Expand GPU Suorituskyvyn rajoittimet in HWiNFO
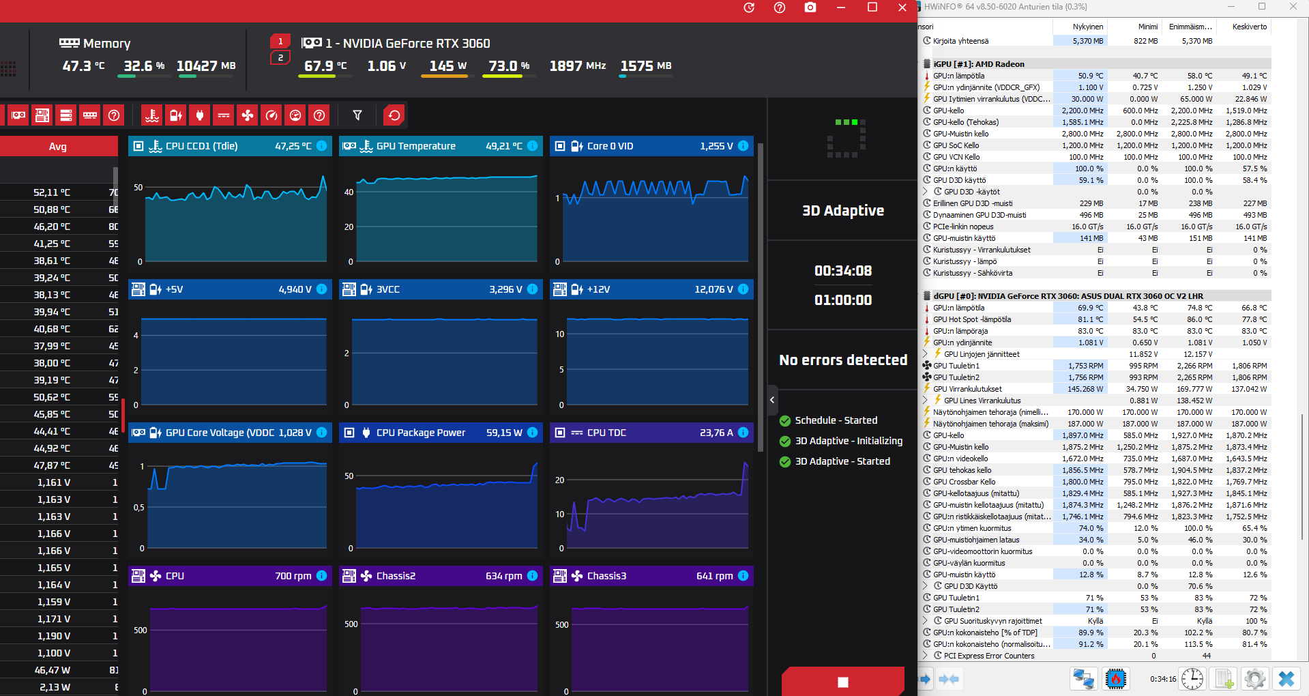1309x696 pixels. pyautogui.click(x=926, y=621)
